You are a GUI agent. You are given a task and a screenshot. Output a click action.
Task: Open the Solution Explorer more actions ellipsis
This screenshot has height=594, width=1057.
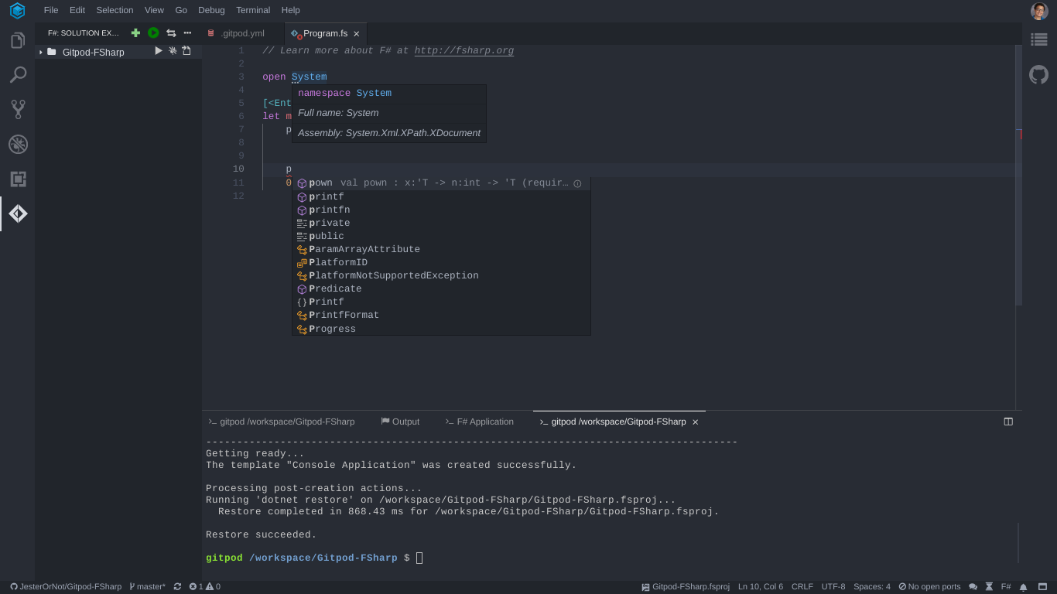pos(186,32)
